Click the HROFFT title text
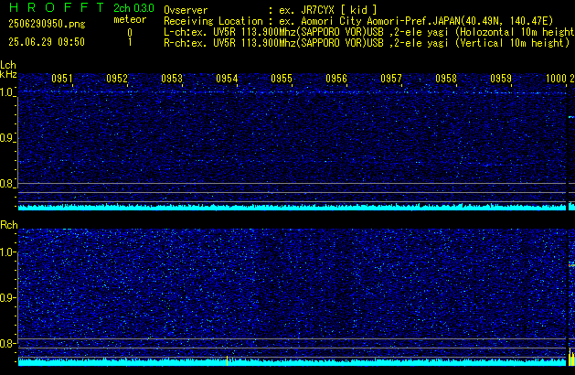575x375 pixels. point(56,7)
